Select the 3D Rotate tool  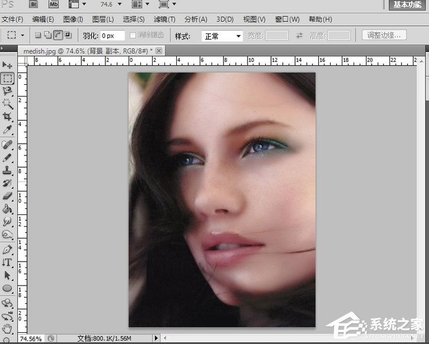pos(7,303)
